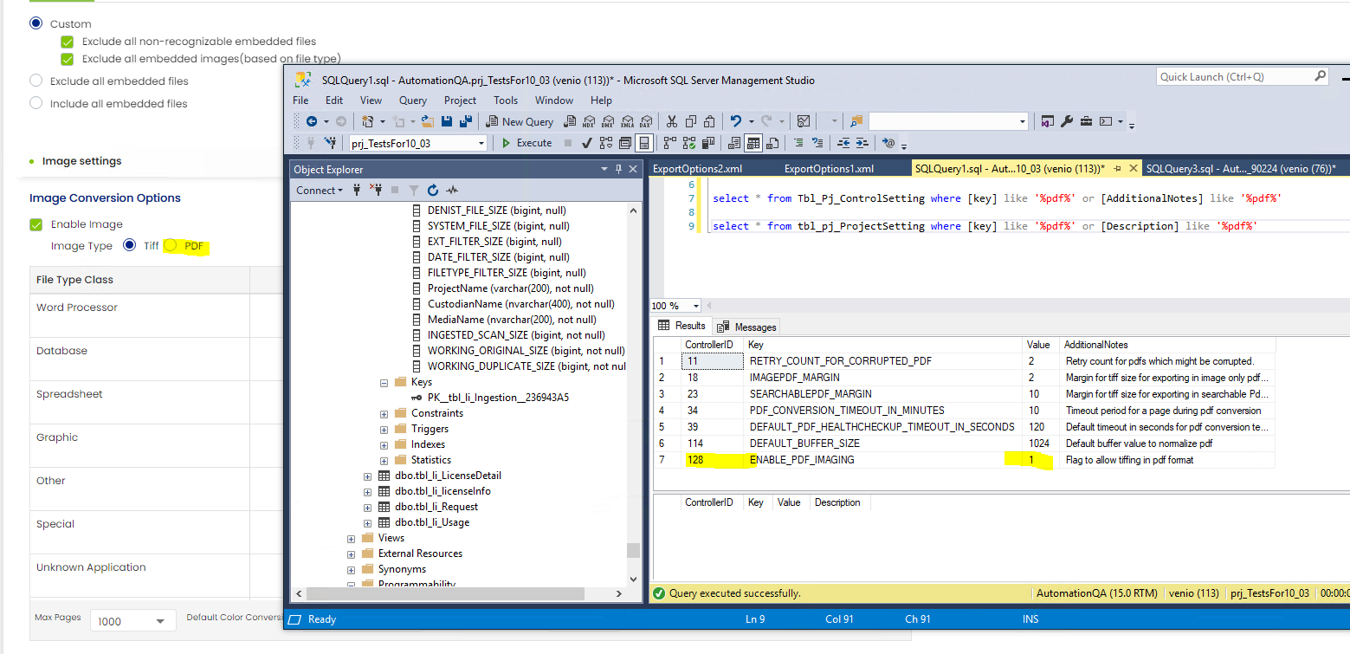Click the Properties wrench icon in toolbar
This screenshot has width=1350, height=654.
pos(1067,122)
